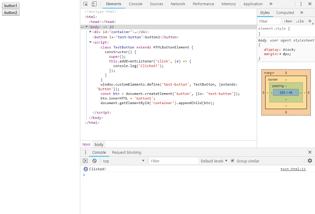
Task: Open DevTools three-dot customize menu
Action: 301,4
